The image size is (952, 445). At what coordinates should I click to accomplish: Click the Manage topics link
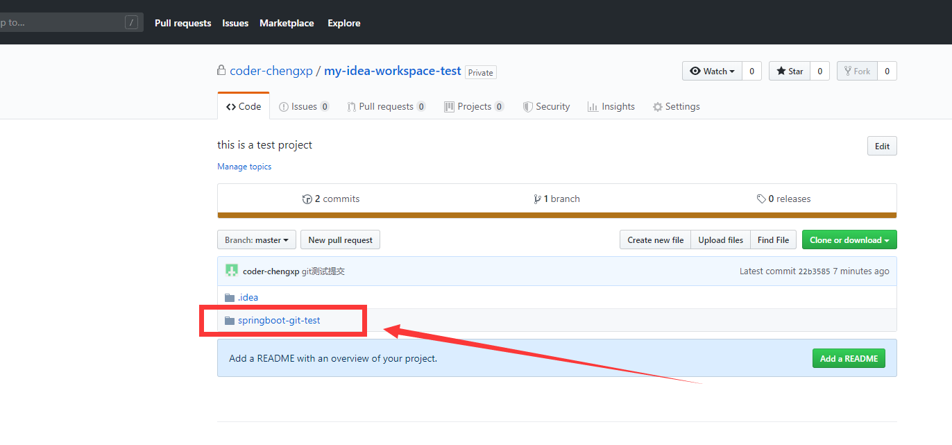click(244, 167)
